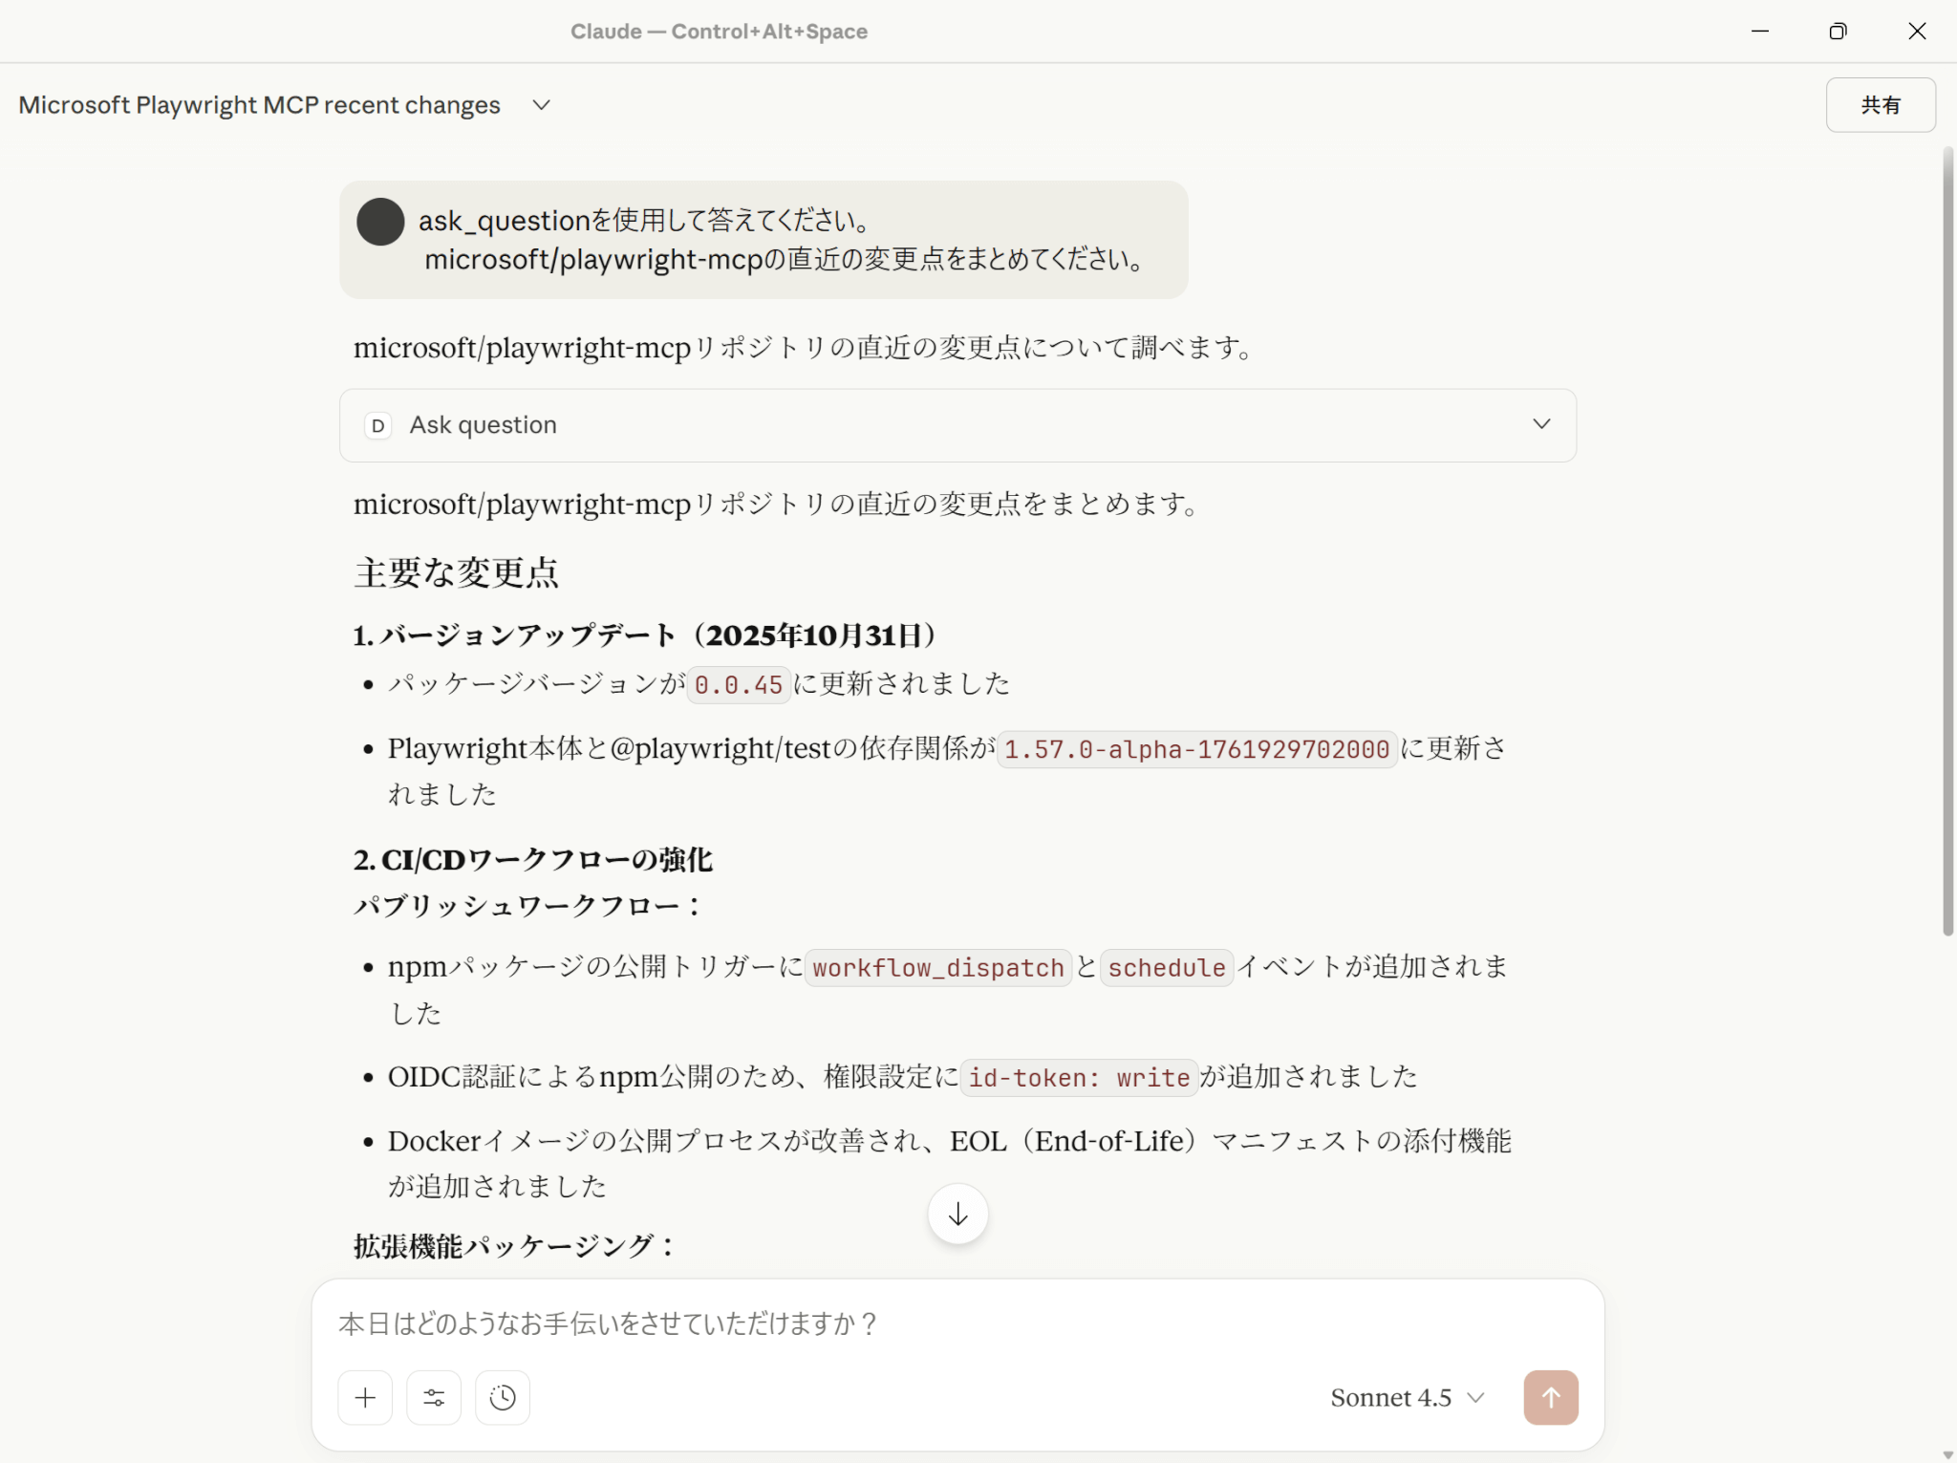Maximize the Claude window
The image size is (1957, 1463).
(x=1838, y=32)
